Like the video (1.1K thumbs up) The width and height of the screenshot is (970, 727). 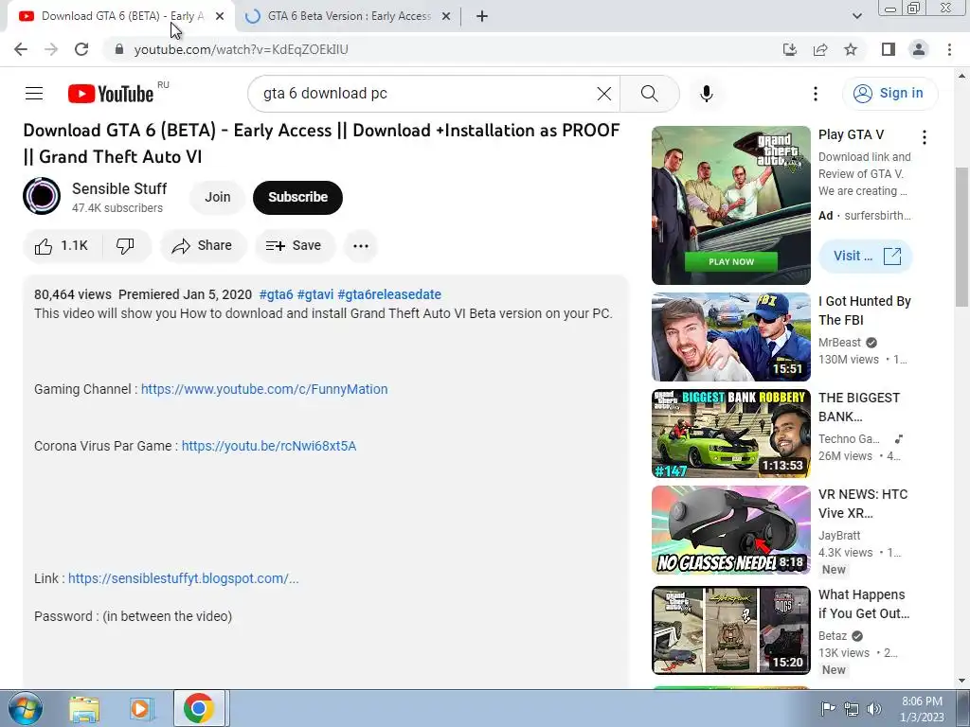62,246
